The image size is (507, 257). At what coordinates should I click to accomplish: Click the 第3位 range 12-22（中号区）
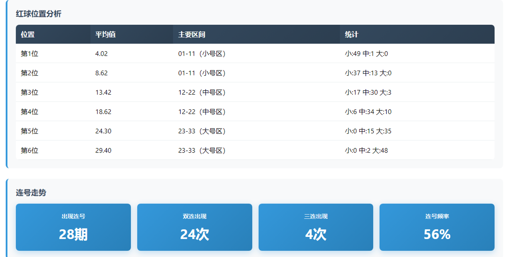(x=202, y=92)
